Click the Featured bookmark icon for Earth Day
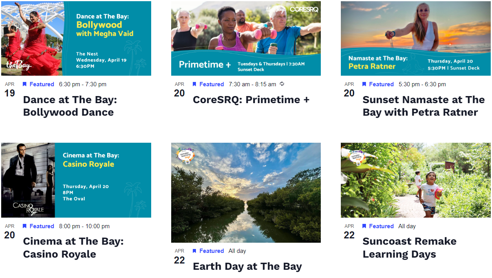Viewport: 492px width, 278px height. coord(194,251)
